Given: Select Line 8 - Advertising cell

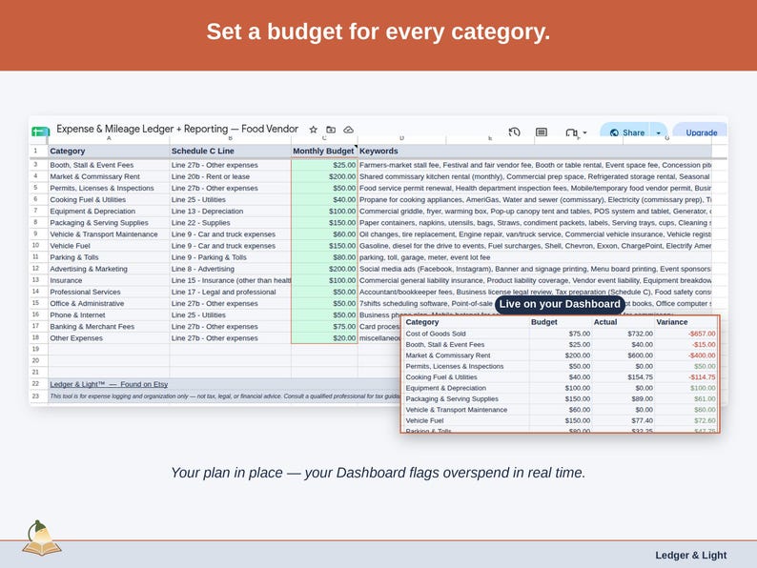Looking at the screenshot, I should click(231, 269).
